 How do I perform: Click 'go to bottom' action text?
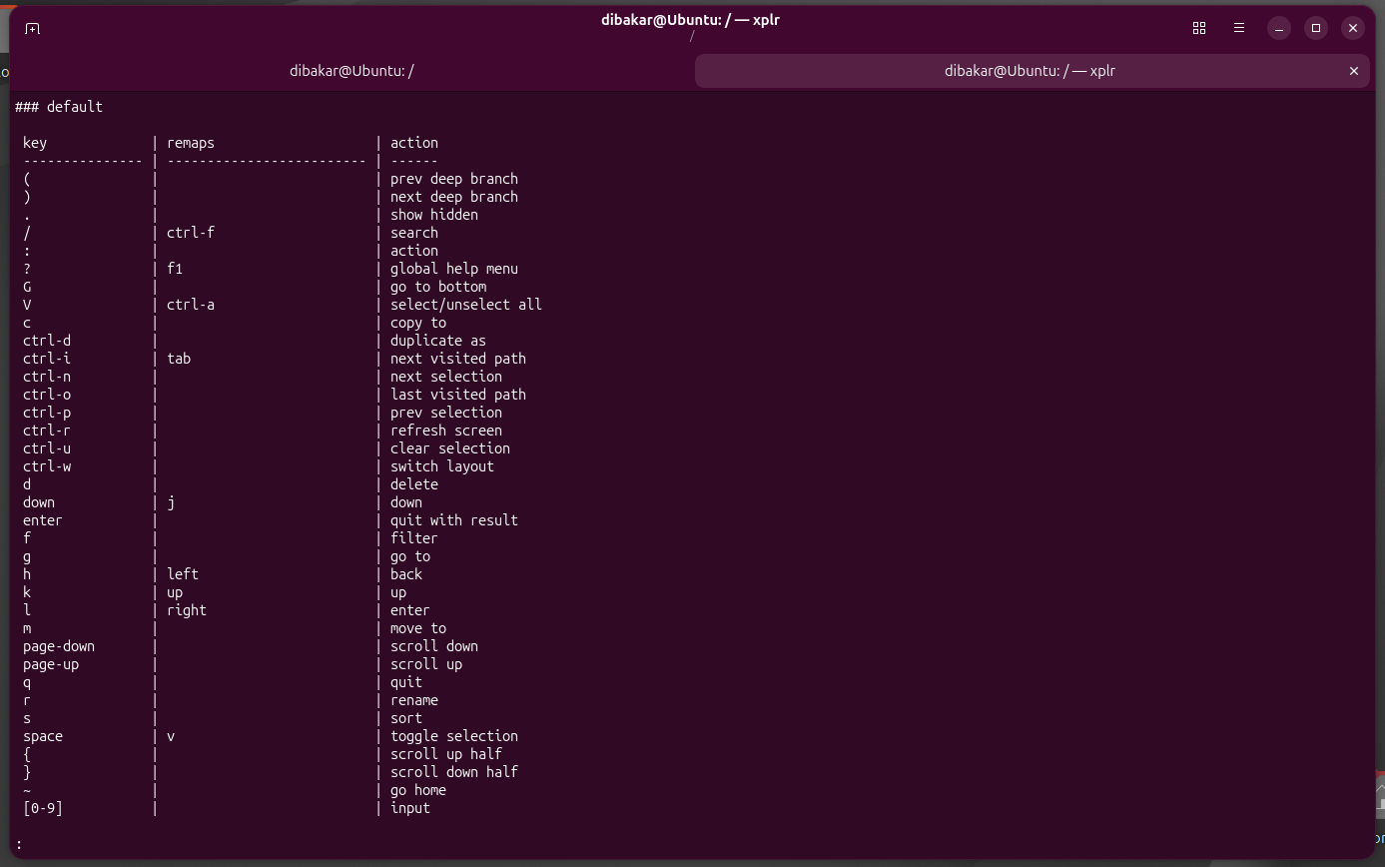[438, 287]
